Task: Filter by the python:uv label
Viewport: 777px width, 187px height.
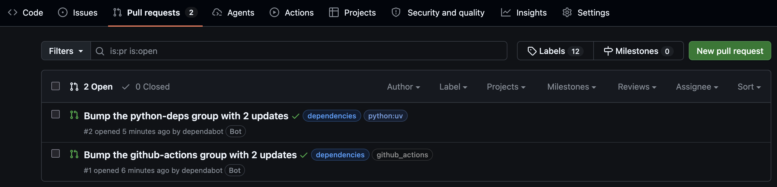Action: point(385,116)
